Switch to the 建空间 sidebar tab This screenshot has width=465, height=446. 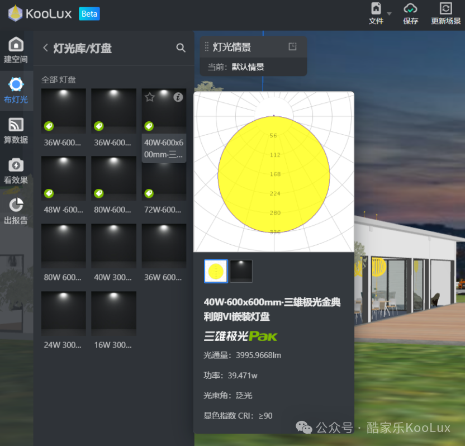[x=16, y=50]
